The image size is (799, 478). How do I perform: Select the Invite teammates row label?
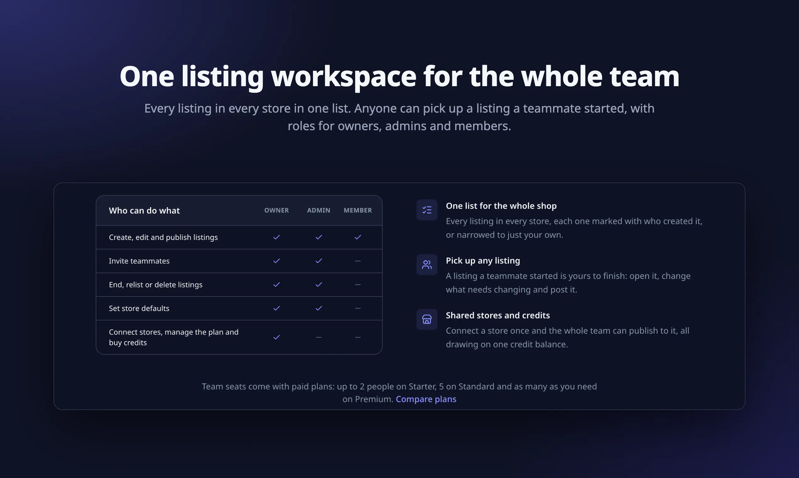139,261
